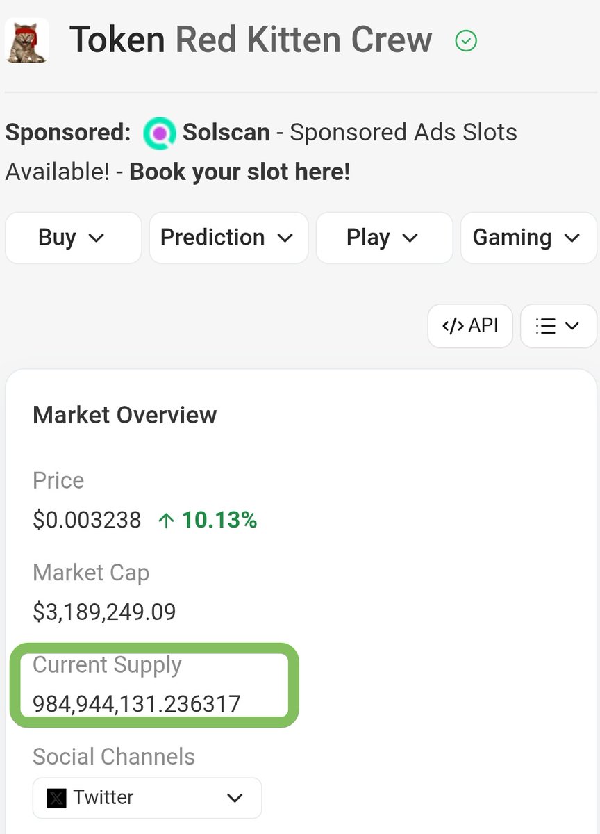Select the 10.13% price change value

219,520
